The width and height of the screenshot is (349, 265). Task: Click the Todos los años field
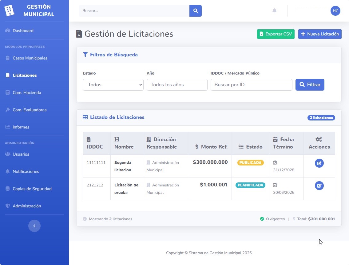177,85
